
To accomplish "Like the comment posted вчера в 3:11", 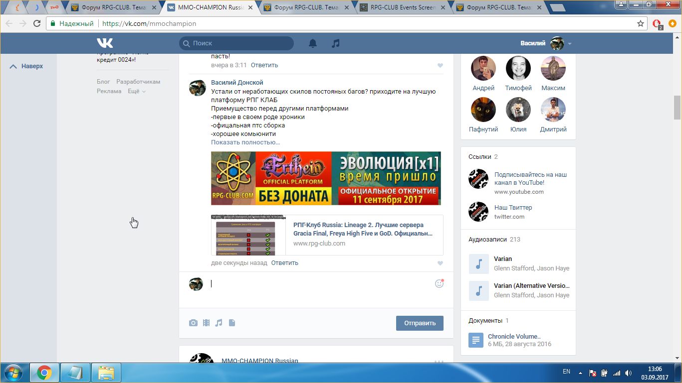I will tap(440, 65).
